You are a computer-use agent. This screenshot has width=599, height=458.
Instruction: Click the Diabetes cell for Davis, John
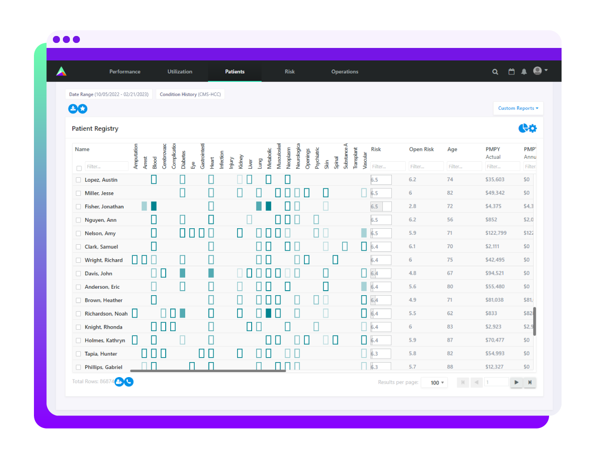pos(183,273)
